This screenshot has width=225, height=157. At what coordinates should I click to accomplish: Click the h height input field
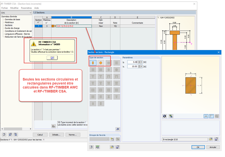click(132, 67)
